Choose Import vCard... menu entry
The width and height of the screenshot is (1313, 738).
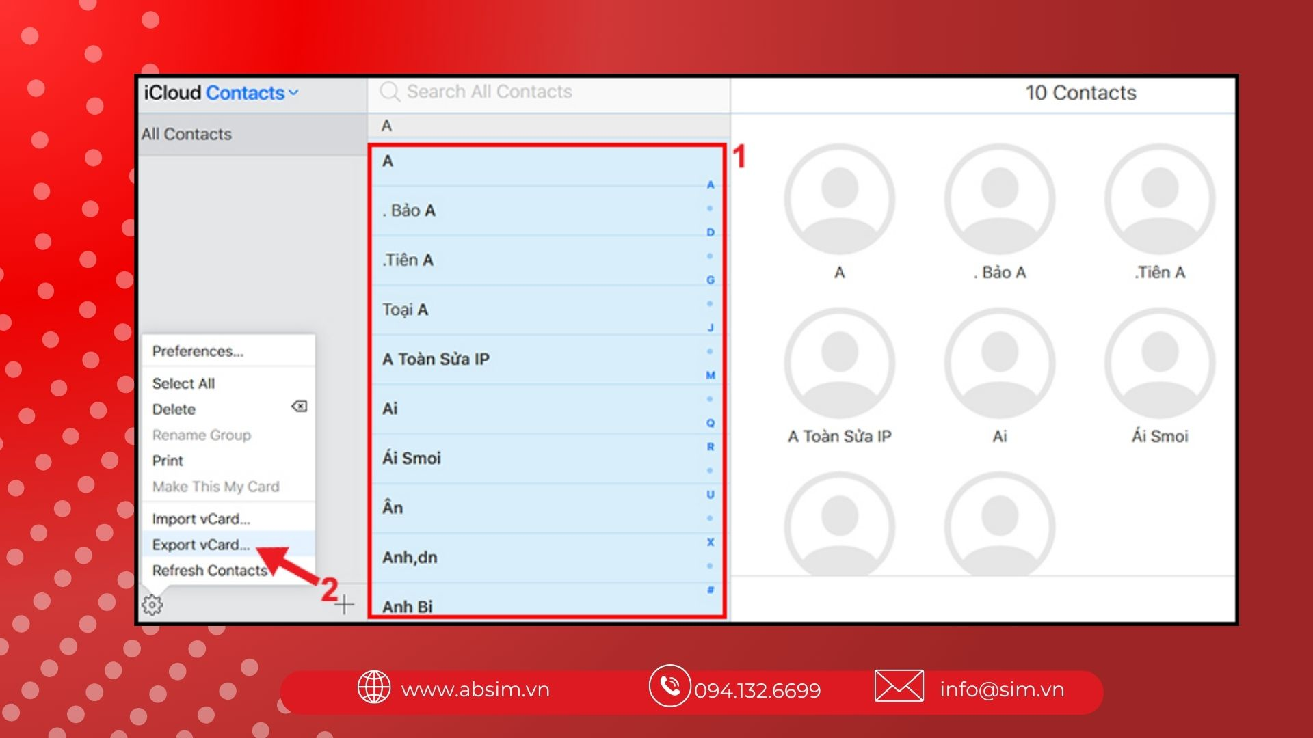(228, 519)
